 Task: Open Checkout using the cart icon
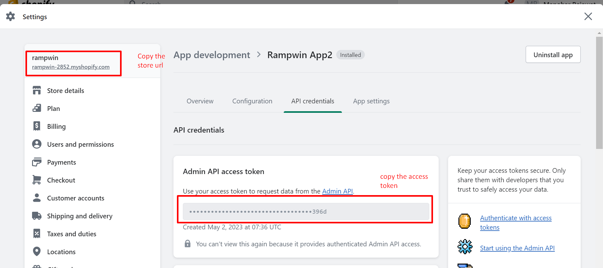click(37, 180)
